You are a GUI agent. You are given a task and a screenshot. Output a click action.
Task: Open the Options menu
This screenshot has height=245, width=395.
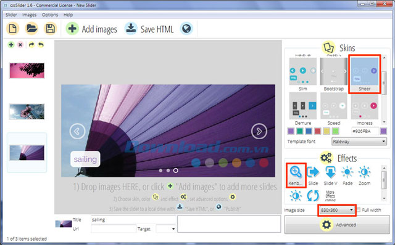pos(50,15)
